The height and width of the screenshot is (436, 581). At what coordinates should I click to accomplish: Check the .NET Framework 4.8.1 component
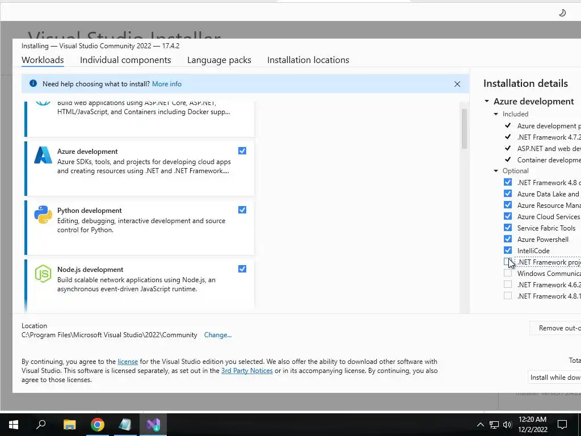[508, 296]
